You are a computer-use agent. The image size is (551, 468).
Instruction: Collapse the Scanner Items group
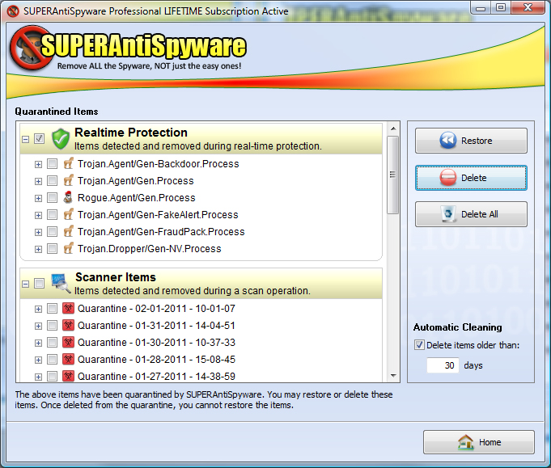coord(25,284)
